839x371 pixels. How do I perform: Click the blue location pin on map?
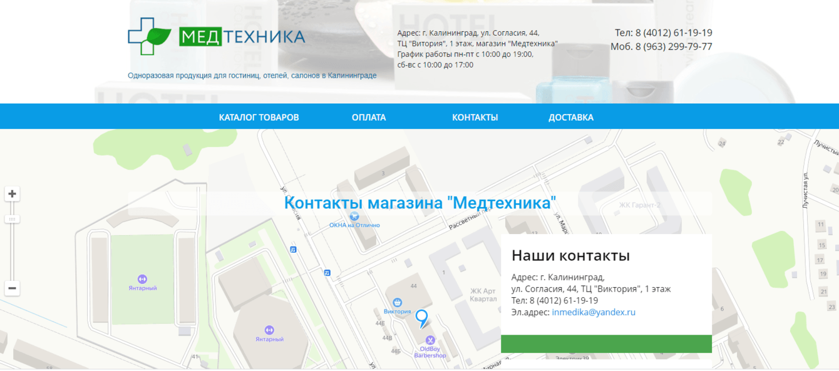[422, 318]
